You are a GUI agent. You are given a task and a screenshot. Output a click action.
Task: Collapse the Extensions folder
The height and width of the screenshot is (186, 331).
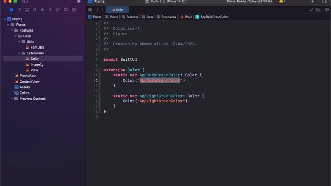point(19,53)
